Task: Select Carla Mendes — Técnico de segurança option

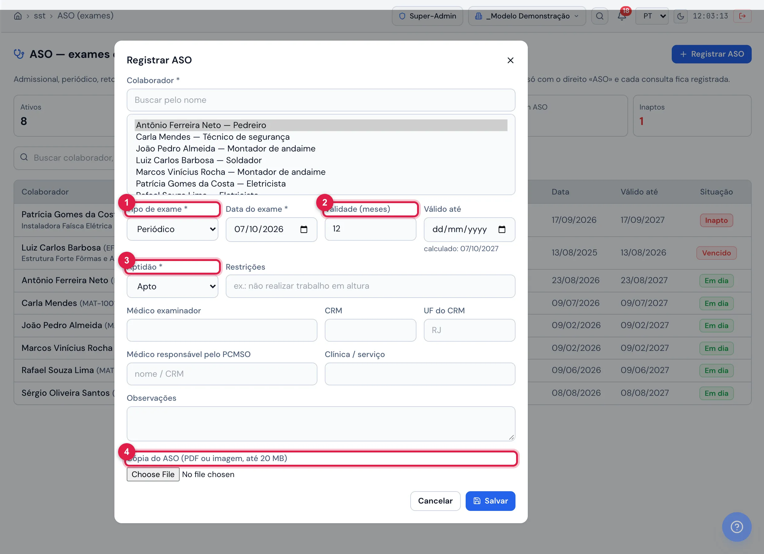Action: click(x=321, y=137)
